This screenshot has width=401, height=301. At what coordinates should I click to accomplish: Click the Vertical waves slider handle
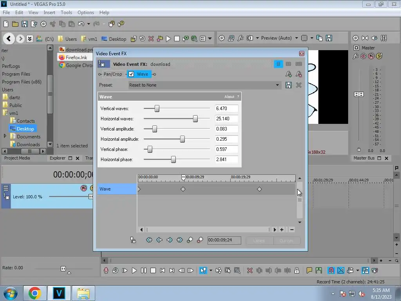[157, 109]
